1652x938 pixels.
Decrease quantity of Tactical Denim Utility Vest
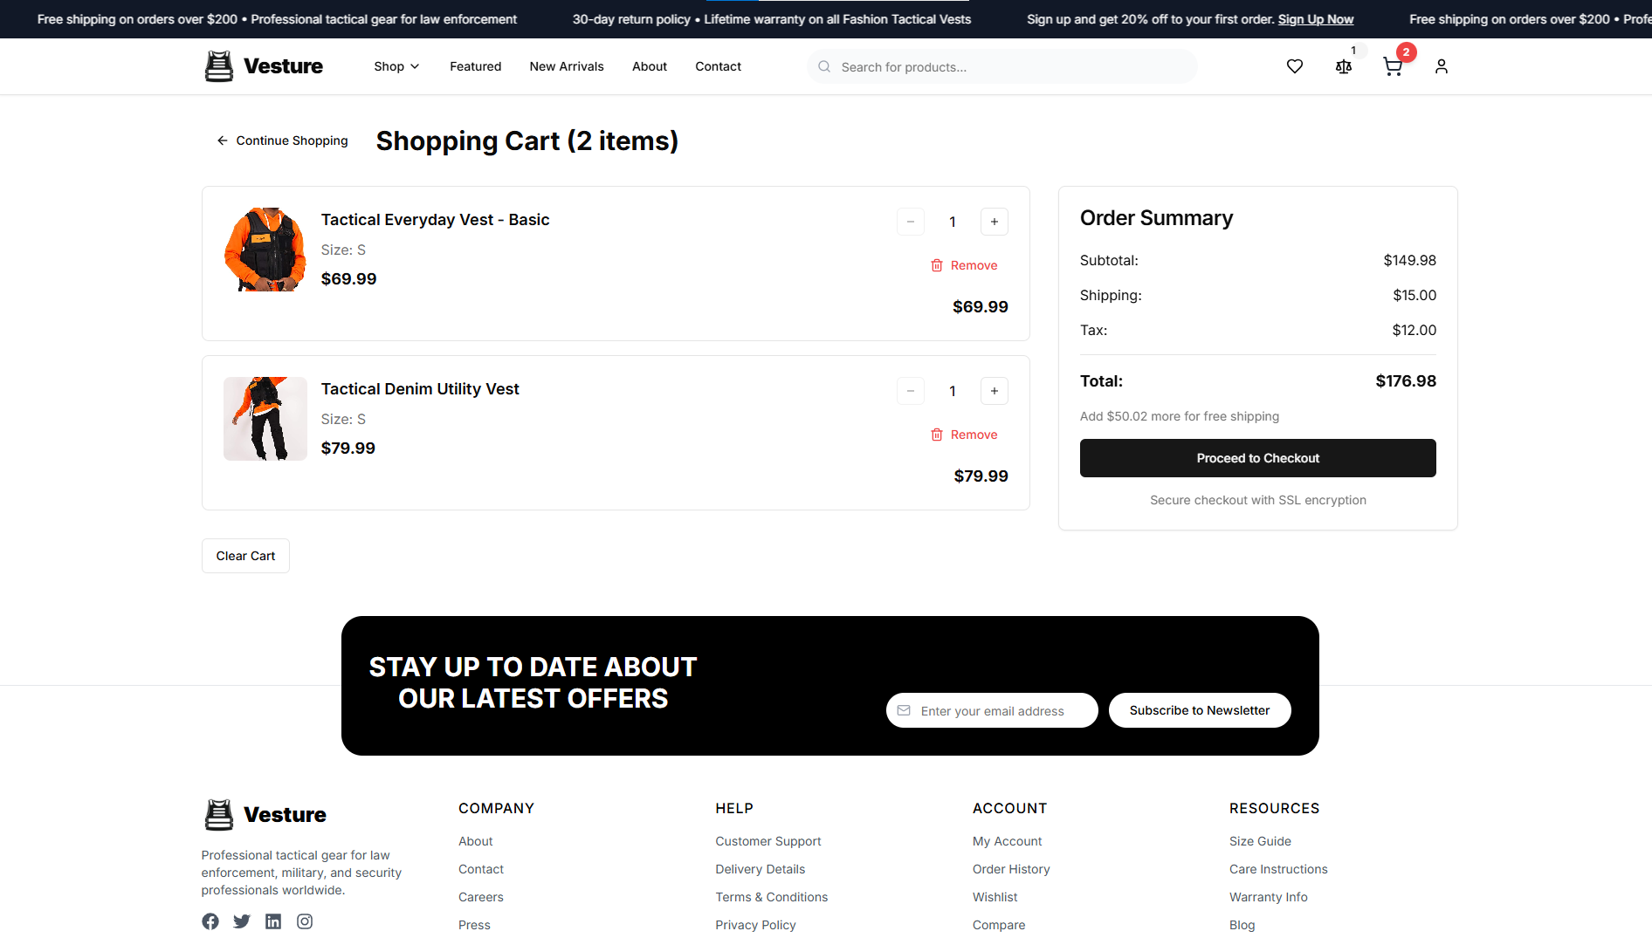point(911,390)
